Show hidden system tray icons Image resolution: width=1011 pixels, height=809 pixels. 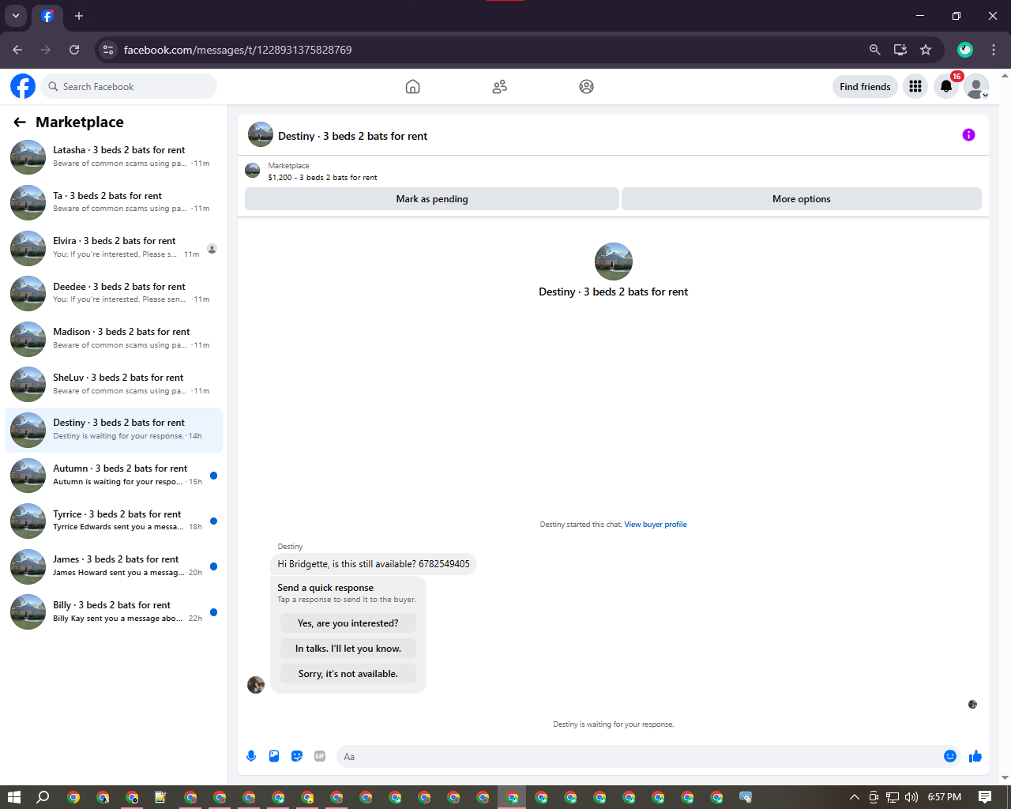(x=854, y=797)
